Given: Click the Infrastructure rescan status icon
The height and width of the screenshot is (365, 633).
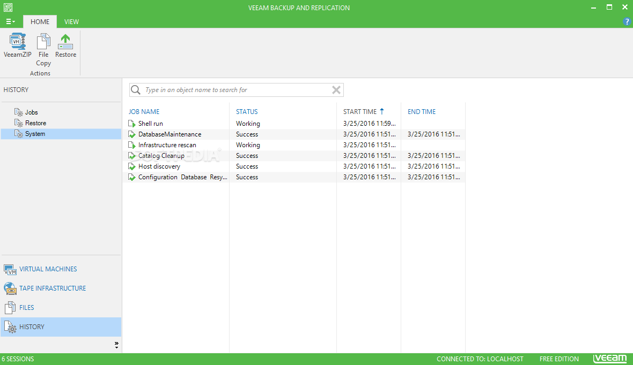Looking at the screenshot, I should (x=132, y=145).
